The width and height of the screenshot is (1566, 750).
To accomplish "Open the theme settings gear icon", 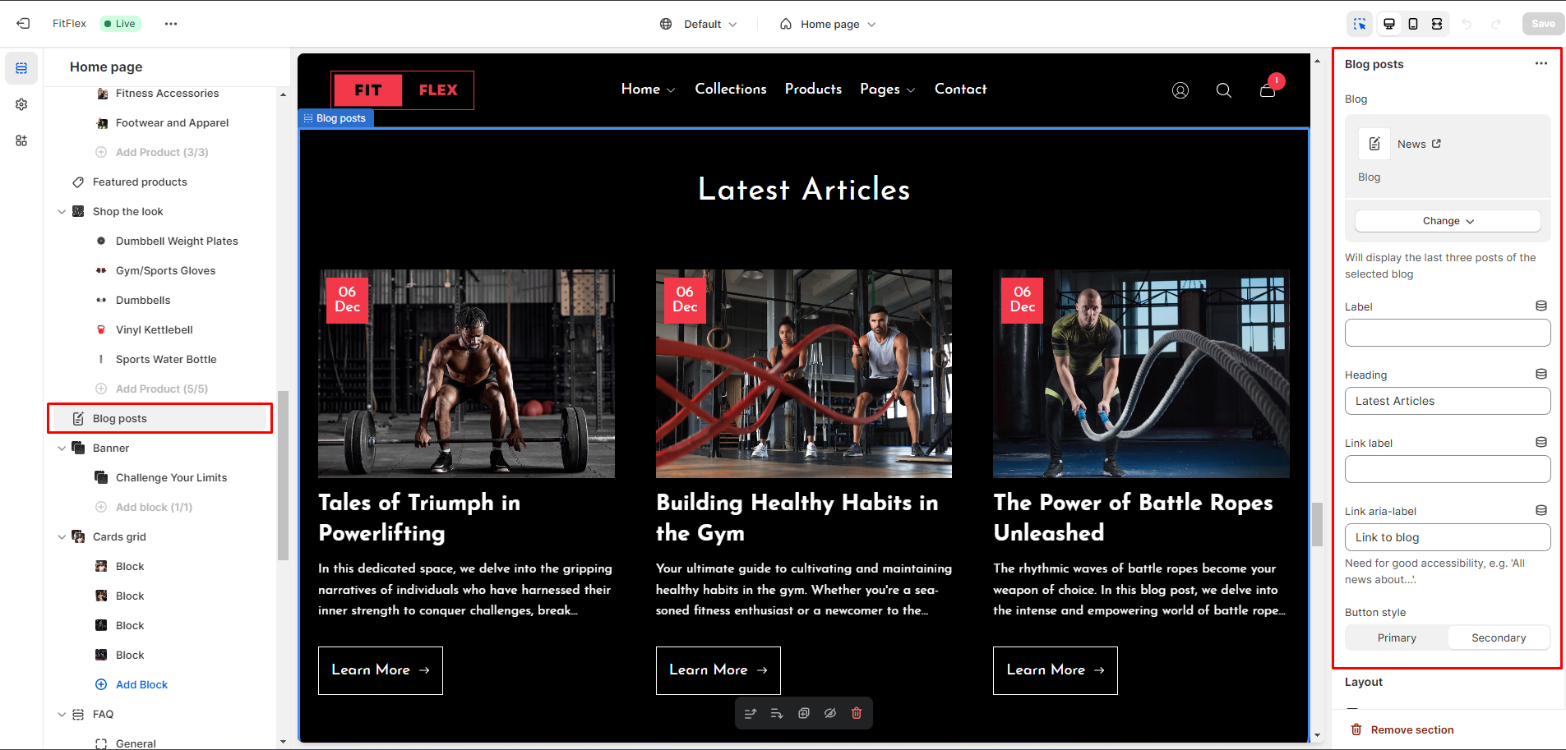I will (21, 104).
